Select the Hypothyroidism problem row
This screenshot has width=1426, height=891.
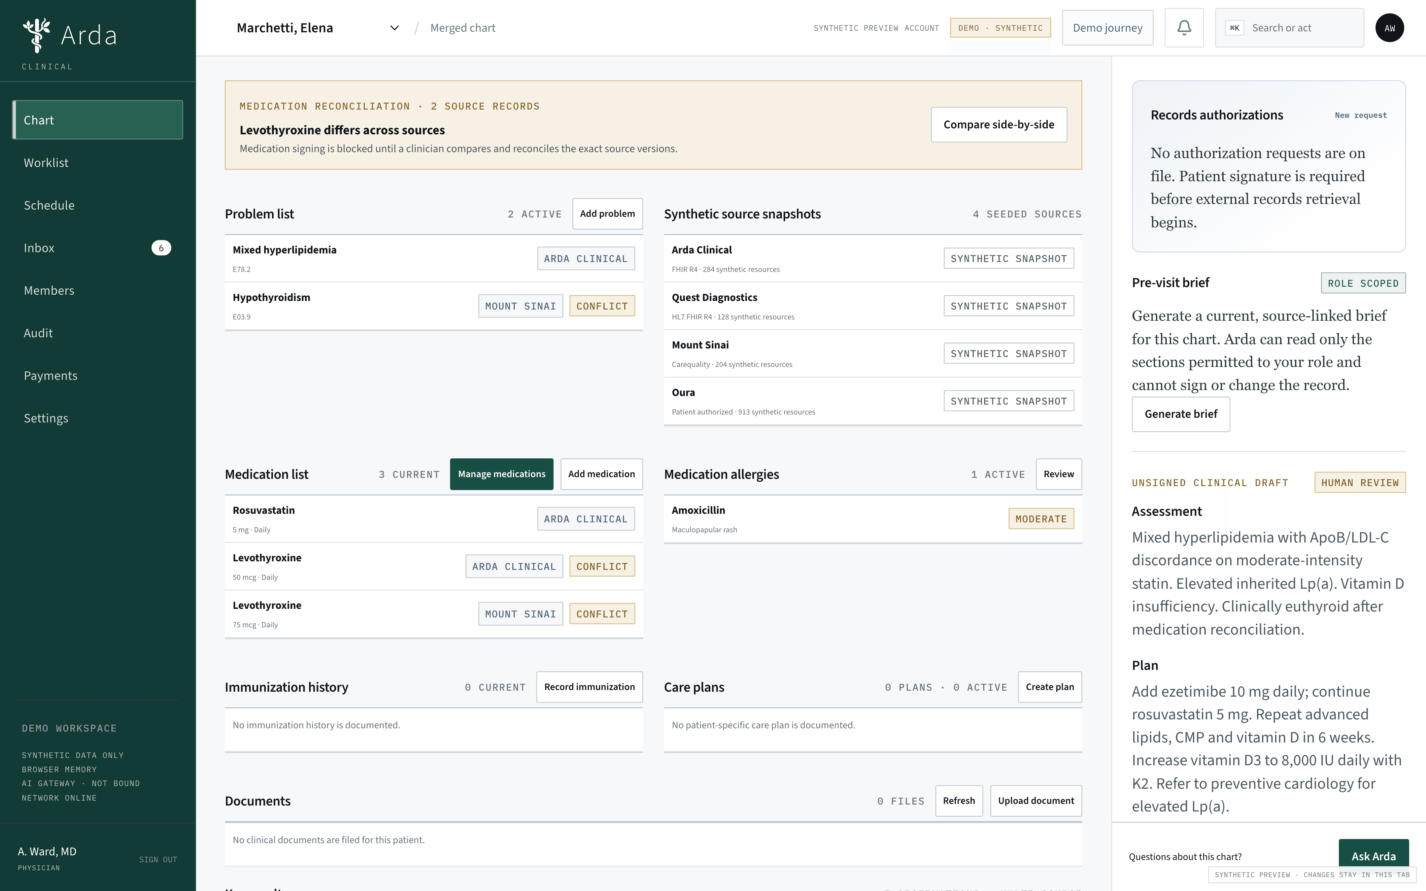(x=434, y=306)
